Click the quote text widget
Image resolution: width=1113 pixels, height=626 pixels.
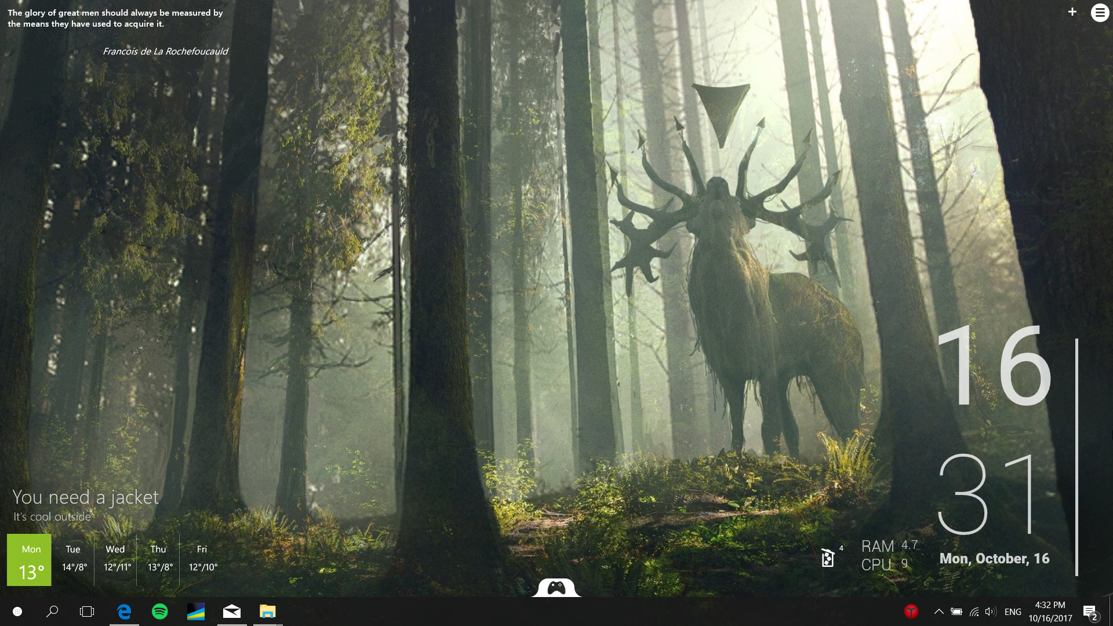coord(115,18)
